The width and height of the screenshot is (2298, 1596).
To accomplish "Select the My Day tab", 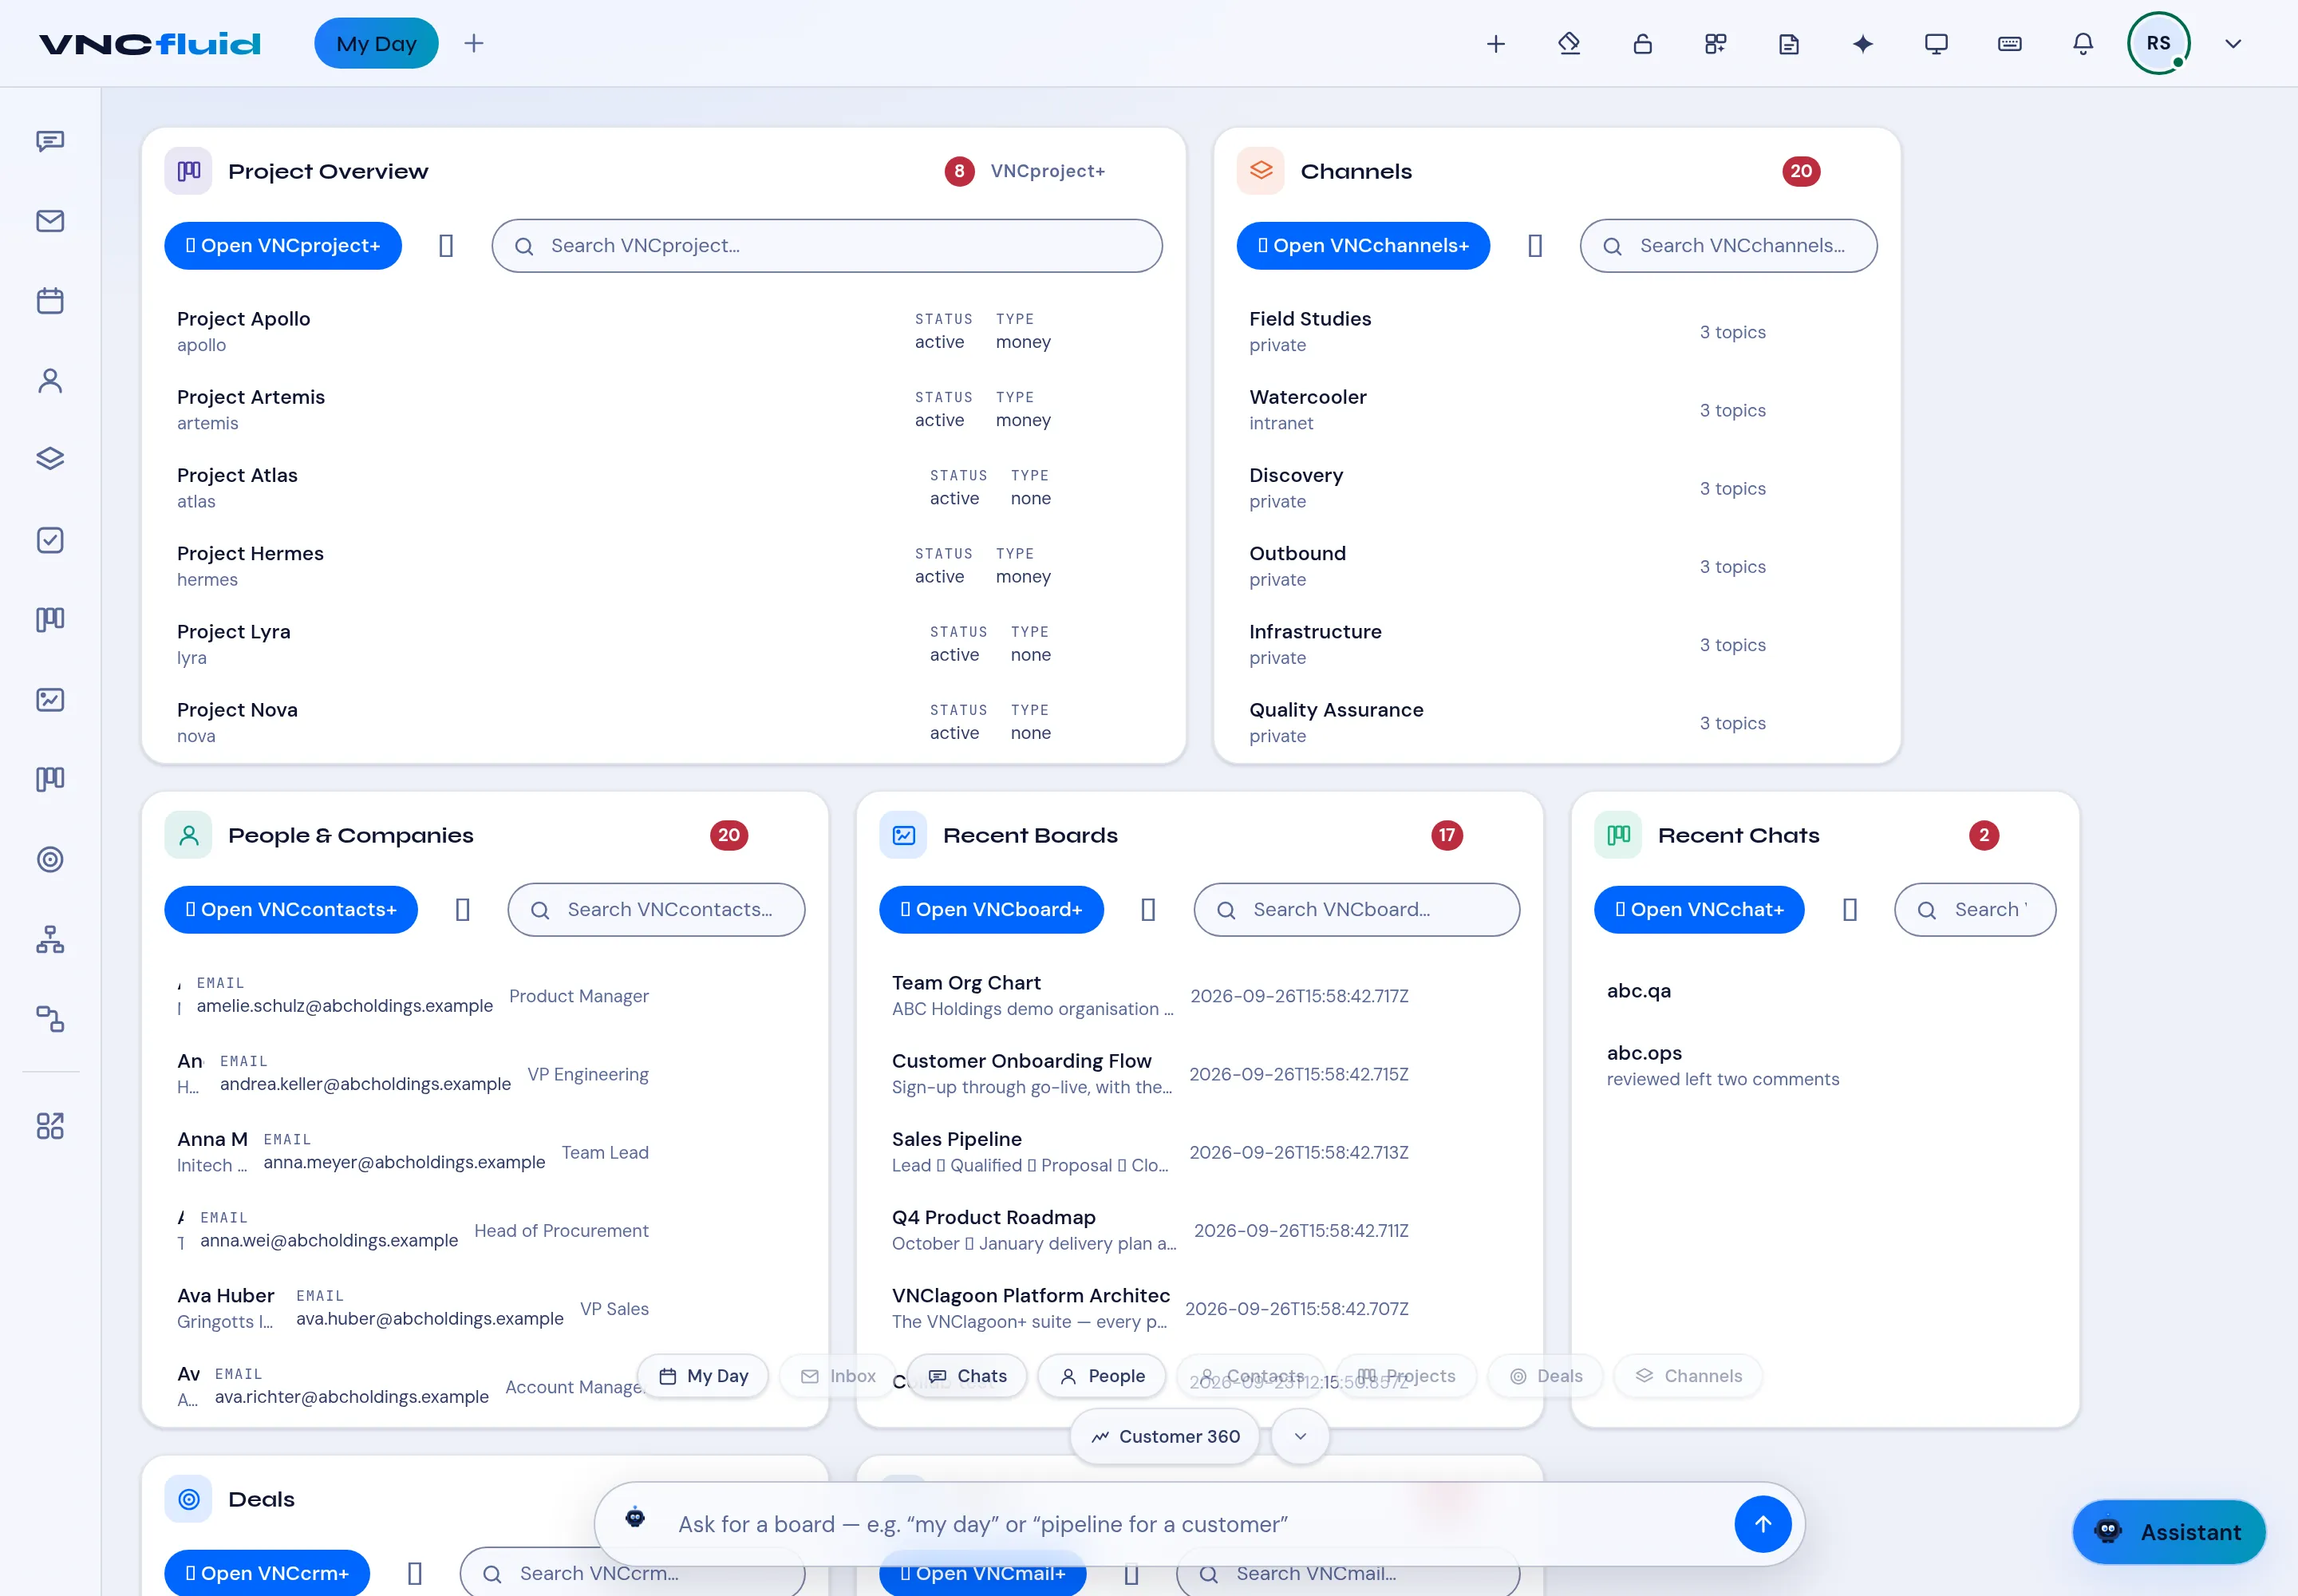I will point(376,44).
